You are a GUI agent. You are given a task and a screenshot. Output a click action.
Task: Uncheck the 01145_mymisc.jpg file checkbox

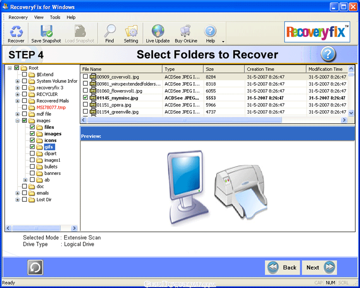[x=85, y=97]
